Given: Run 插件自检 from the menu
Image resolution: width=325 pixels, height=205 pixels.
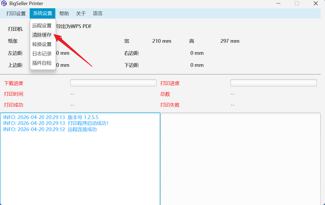Looking at the screenshot, I should (x=43, y=63).
